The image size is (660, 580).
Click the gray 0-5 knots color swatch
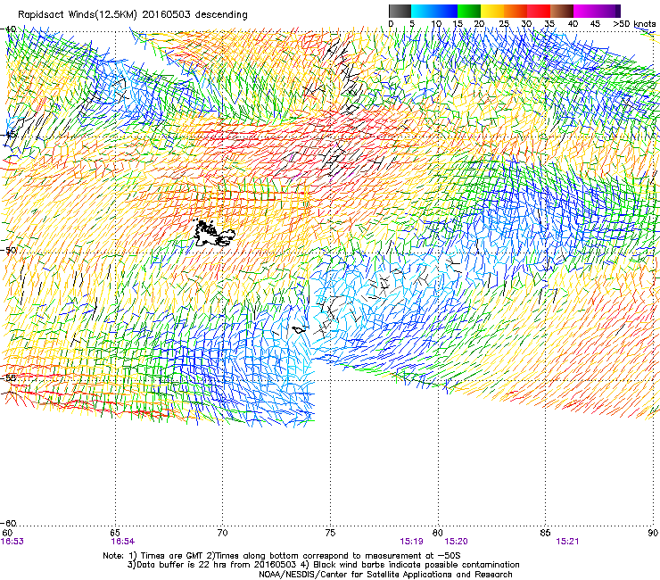point(400,11)
